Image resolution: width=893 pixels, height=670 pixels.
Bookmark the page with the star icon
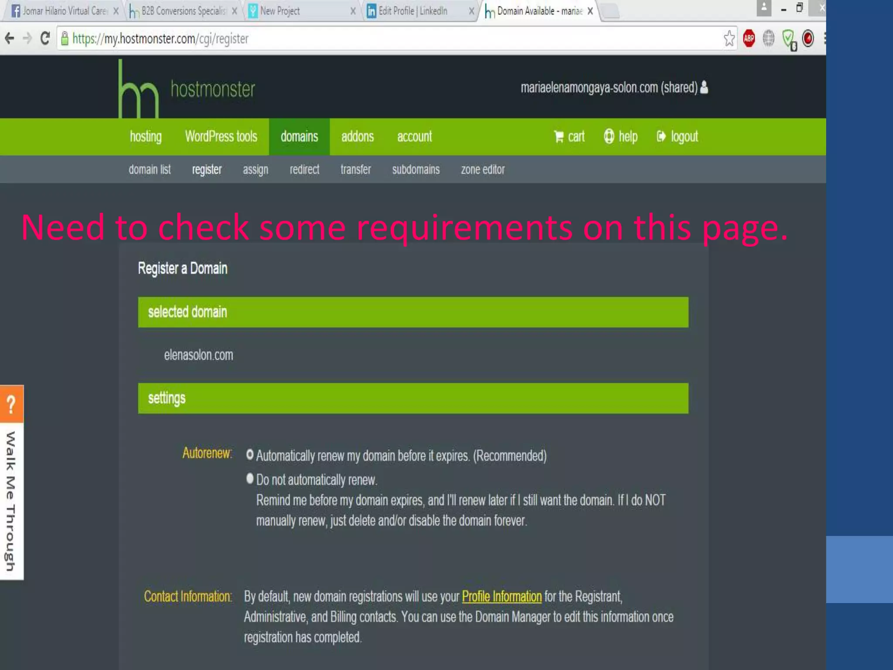[x=729, y=38]
